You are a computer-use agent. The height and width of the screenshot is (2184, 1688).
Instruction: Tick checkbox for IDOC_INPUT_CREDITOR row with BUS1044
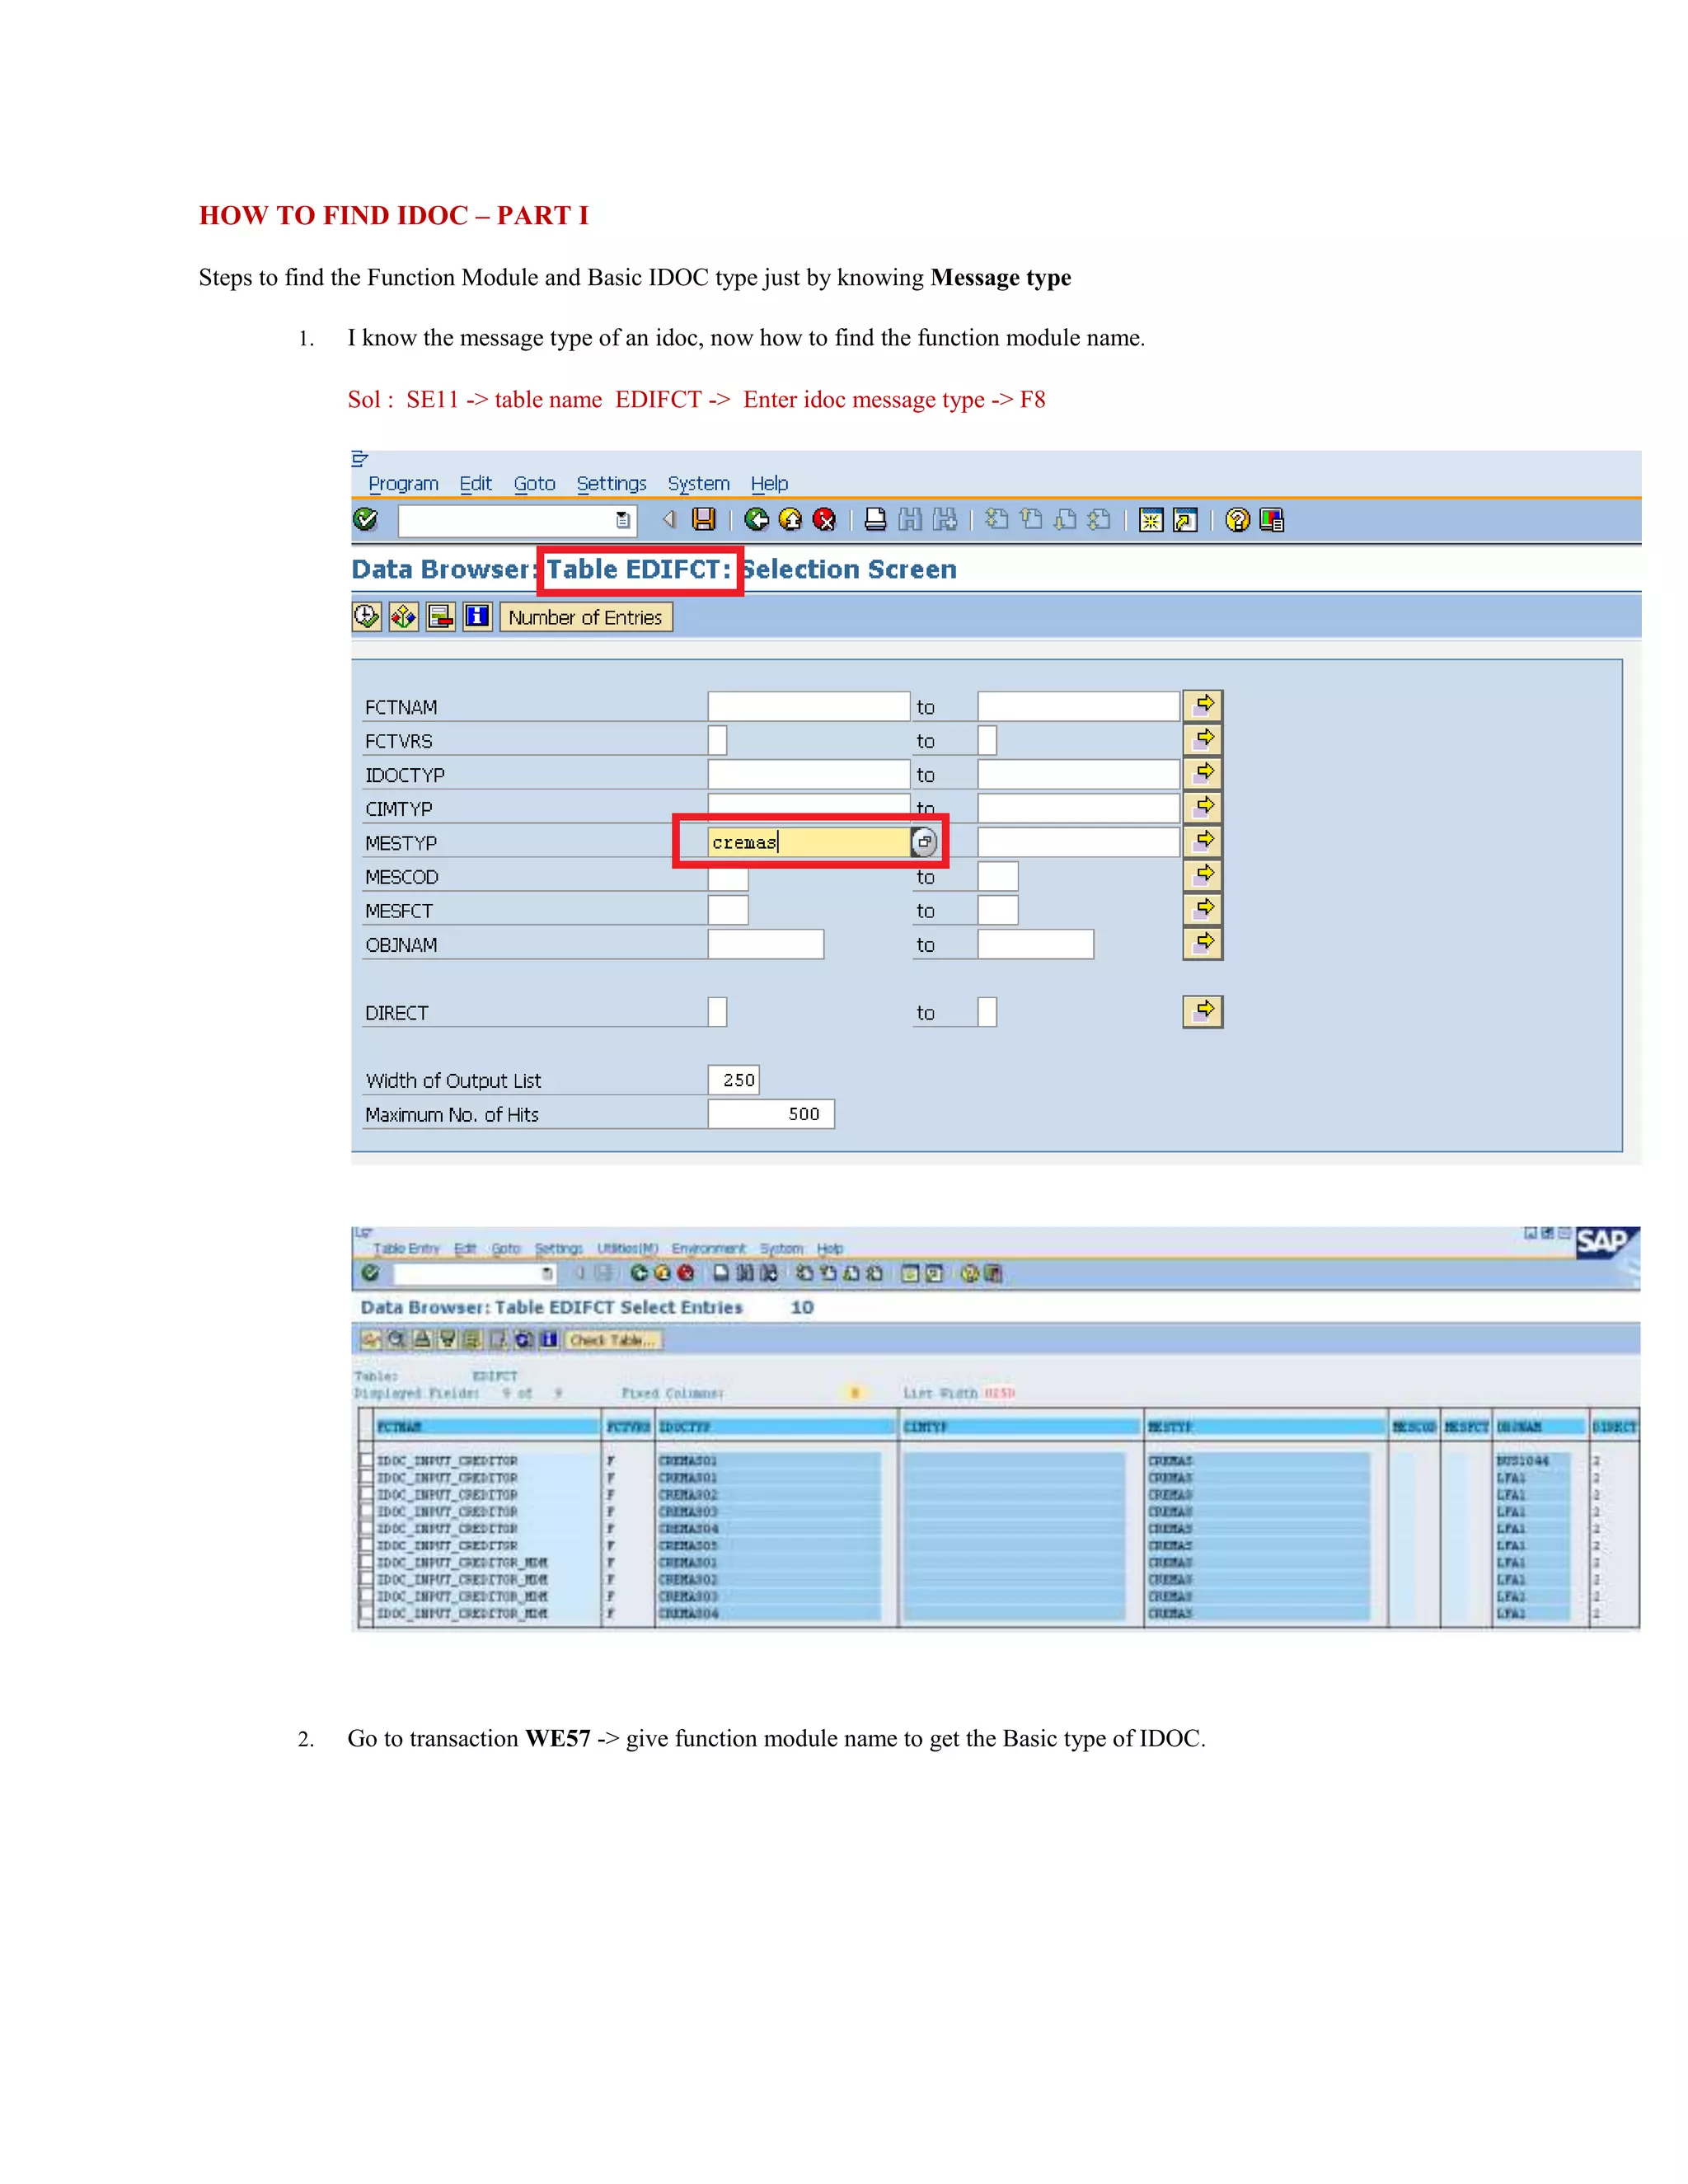click(x=367, y=1460)
